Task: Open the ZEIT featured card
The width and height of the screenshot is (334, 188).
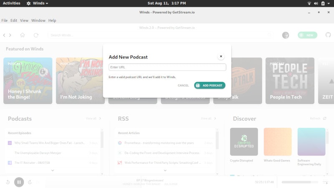Action: pyautogui.click(x=326, y=81)
